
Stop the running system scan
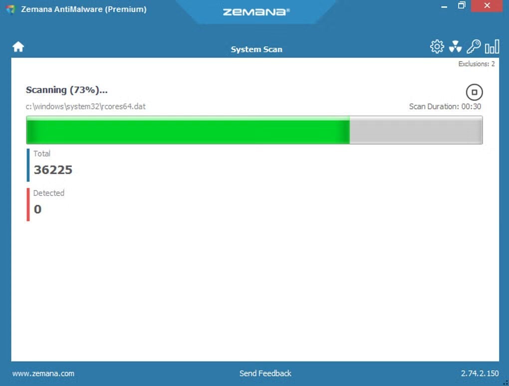tap(474, 92)
